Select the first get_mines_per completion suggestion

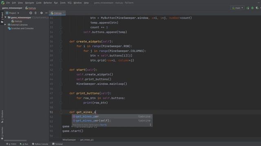tap(112, 116)
